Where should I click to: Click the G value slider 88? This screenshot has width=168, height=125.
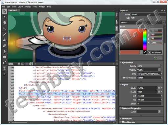(x=156, y=35)
